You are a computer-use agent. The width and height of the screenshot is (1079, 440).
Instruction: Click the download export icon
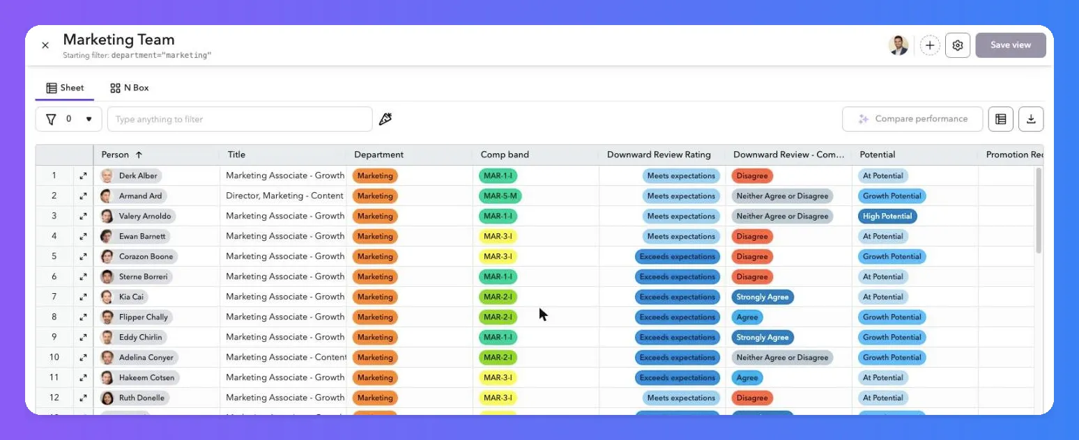point(1031,119)
